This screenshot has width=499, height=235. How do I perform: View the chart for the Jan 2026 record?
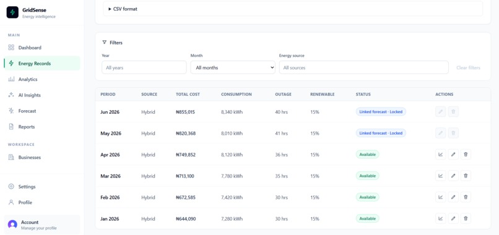(x=440, y=218)
